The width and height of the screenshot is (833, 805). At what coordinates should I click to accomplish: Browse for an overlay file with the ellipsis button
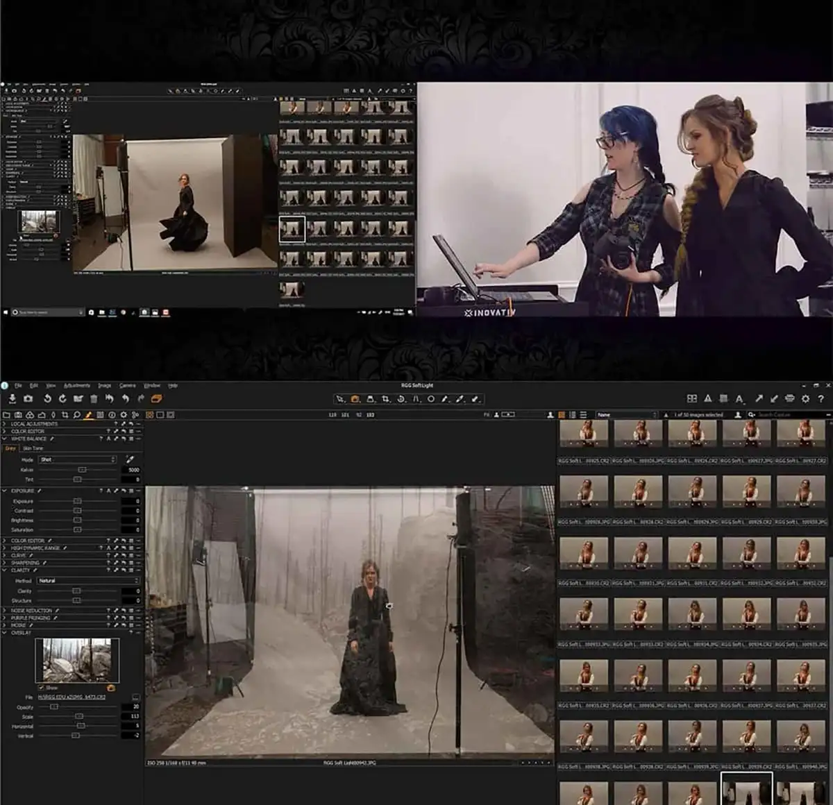[x=135, y=697]
